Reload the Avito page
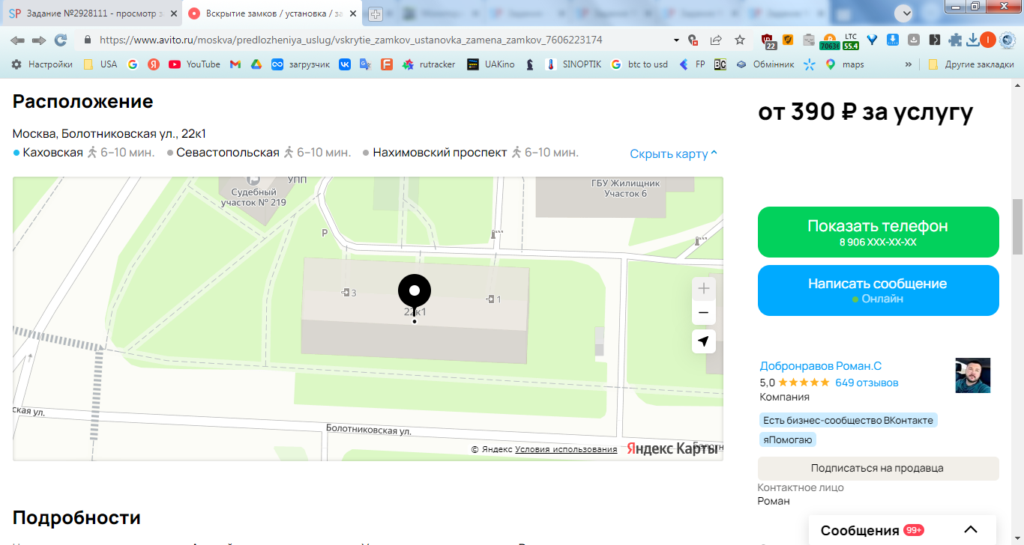The height and width of the screenshot is (545, 1024). point(61,40)
